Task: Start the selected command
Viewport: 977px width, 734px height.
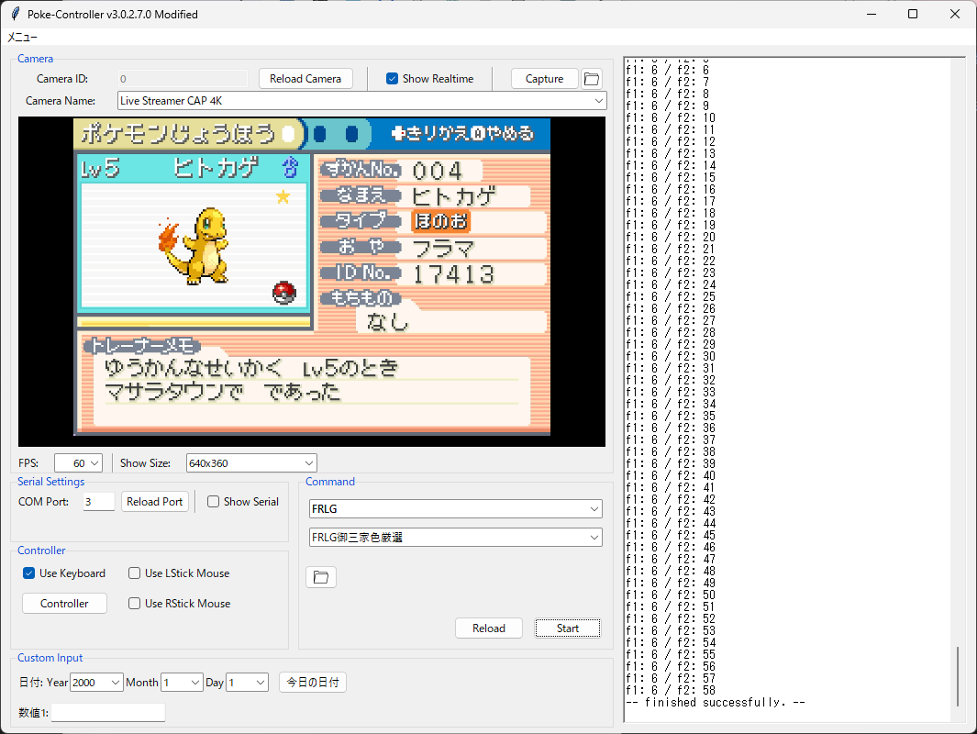Action: click(568, 628)
